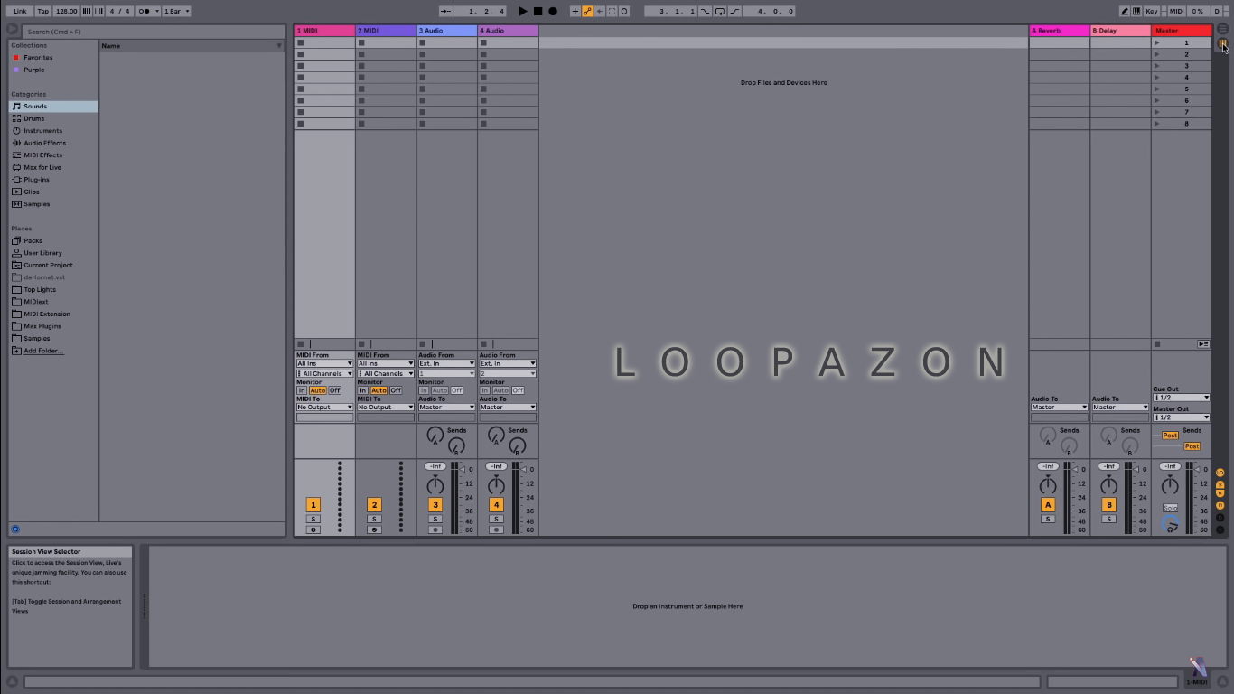Click the Link button

click(x=20, y=11)
